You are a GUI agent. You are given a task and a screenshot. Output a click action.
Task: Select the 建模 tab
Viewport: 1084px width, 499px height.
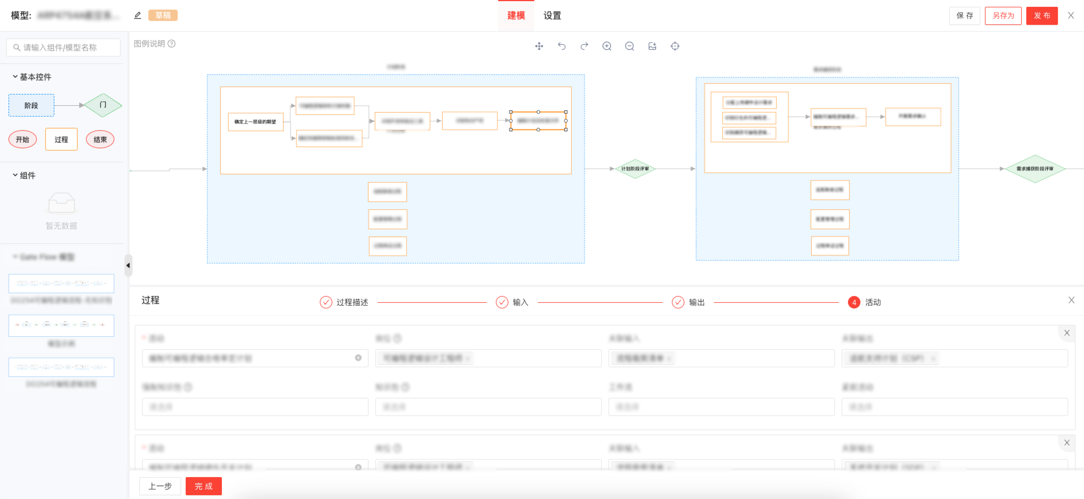(516, 16)
